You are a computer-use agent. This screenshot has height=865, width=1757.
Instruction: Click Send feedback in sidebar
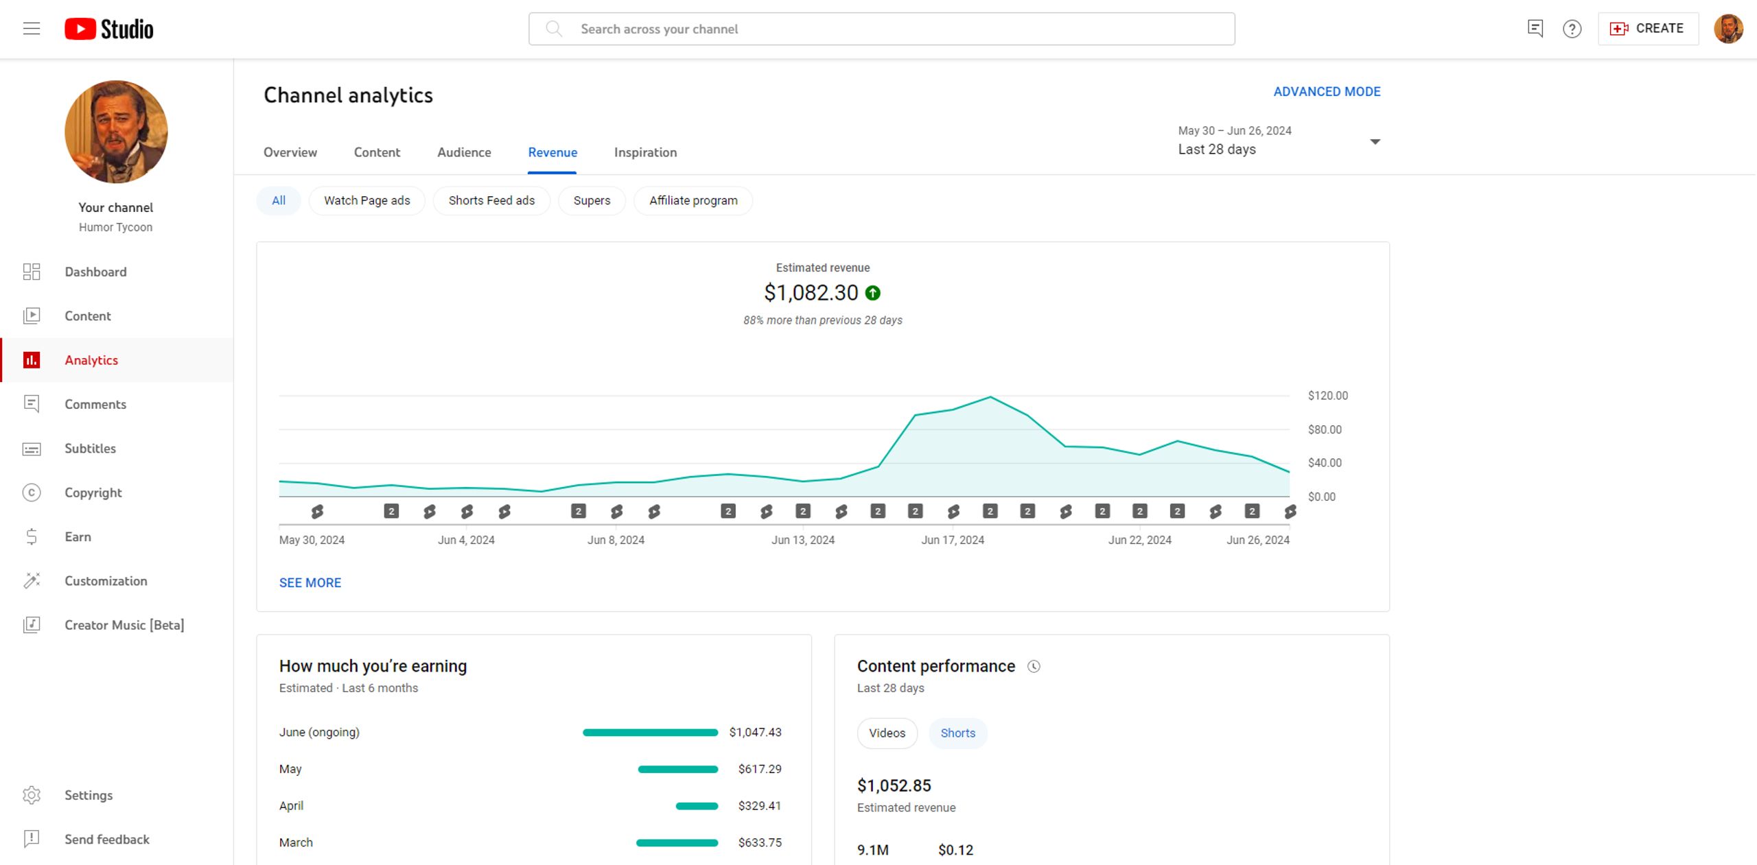click(117, 840)
